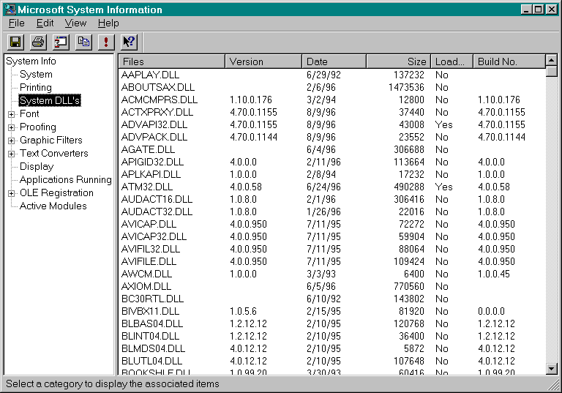Expand the Text Converters tree node
The image size is (562, 393).
12,154
